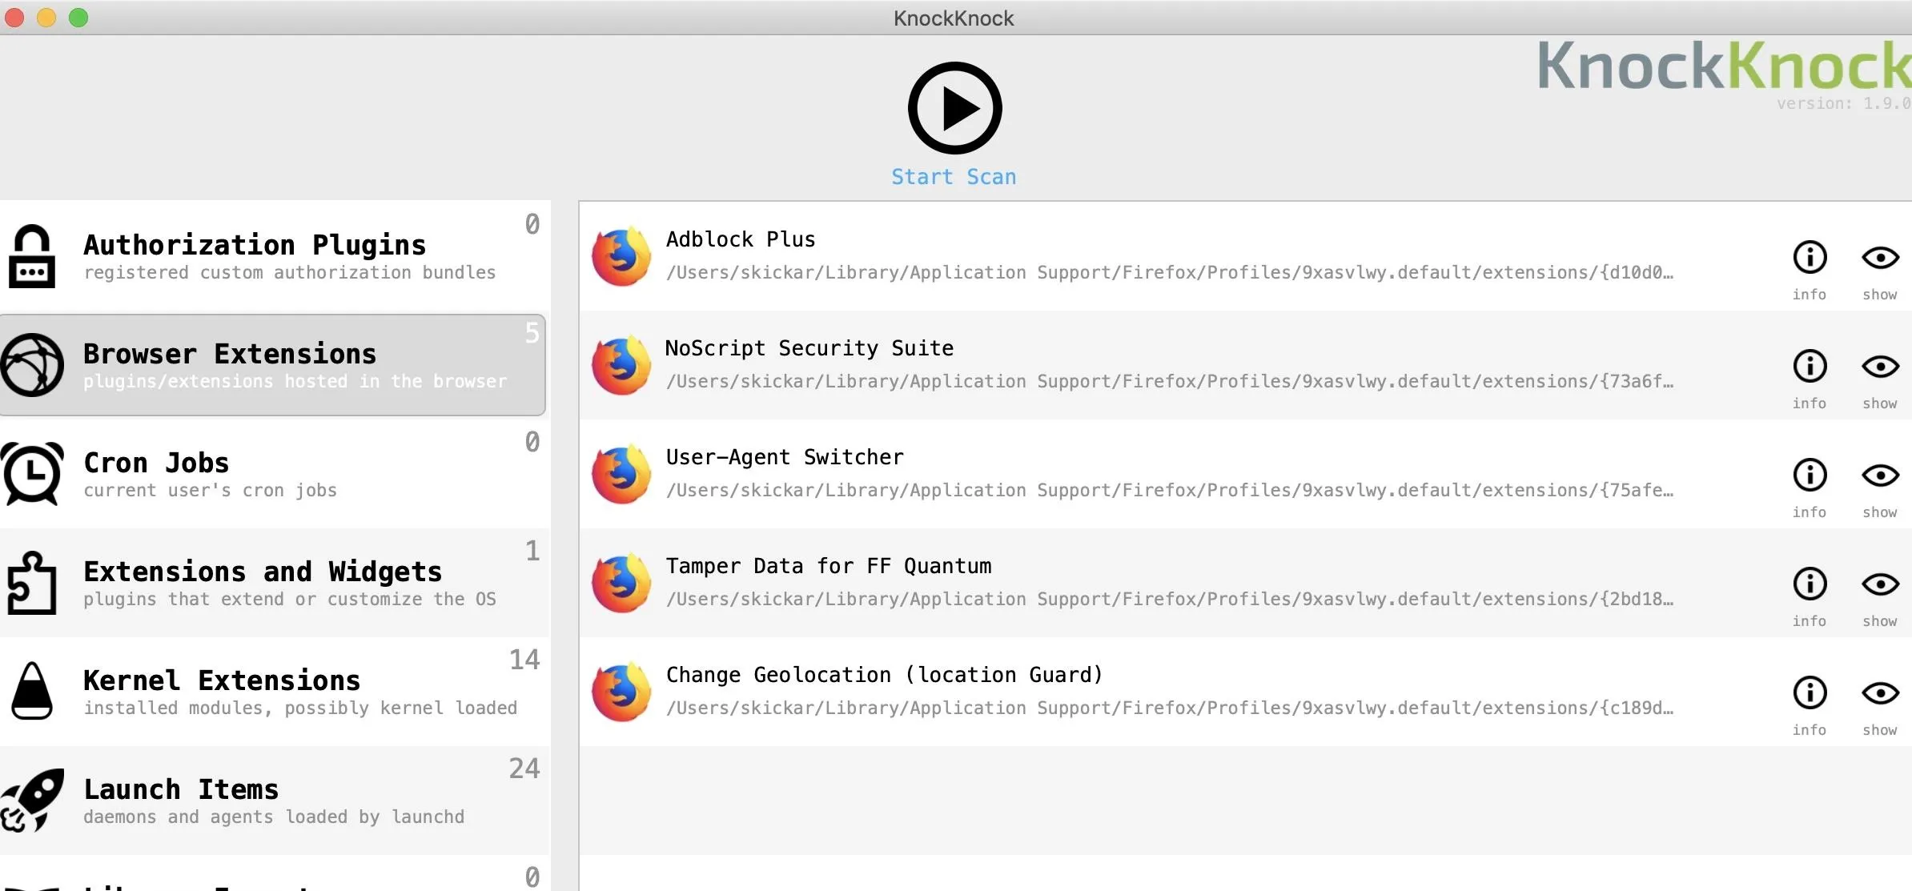Viewport: 1912px width, 891px height.
Task: Click the count 14 beside Kernel Extensions
Action: coord(524,660)
